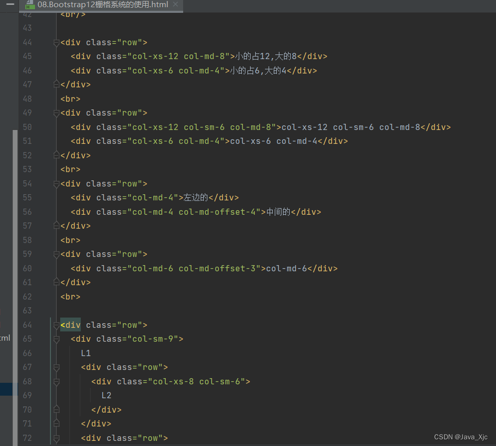Viewport: 496px width, 446px height.
Task: Click the minimize panel dash icon
Action: coord(10,4)
